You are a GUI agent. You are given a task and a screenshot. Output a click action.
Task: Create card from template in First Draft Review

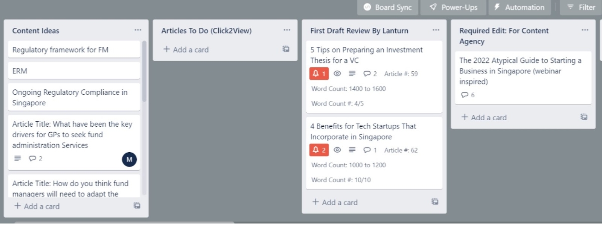coord(435,202)
